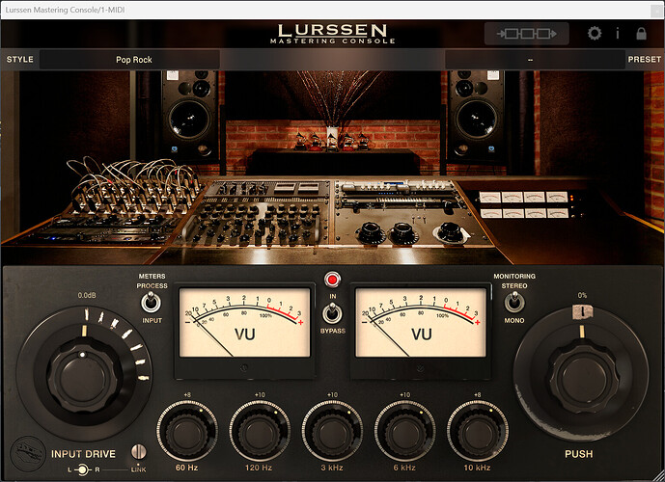Screen dimensions: 665x482
Task: Click the 6 kHz EQ knob
Action: [x=404, y=431]
